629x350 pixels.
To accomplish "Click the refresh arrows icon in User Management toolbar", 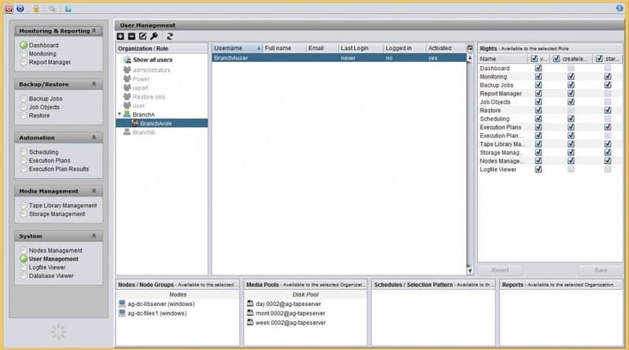I will [170, 36].
